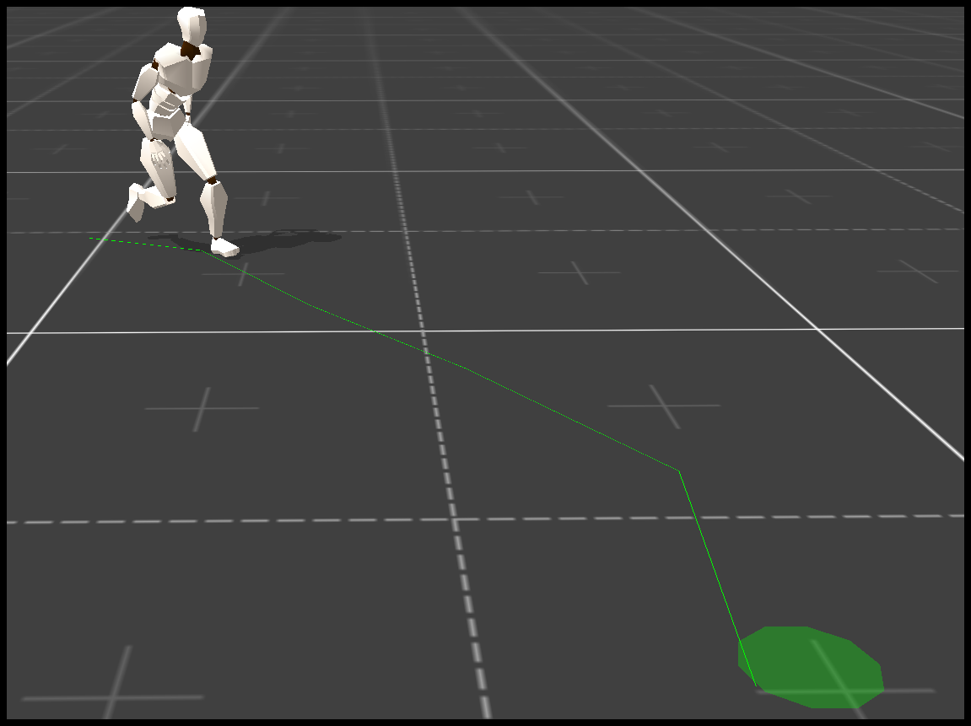Viewport: 971px width, 726px height.
Task: Click the dashed green line behind the humanoid
Action: click(143, 244)
